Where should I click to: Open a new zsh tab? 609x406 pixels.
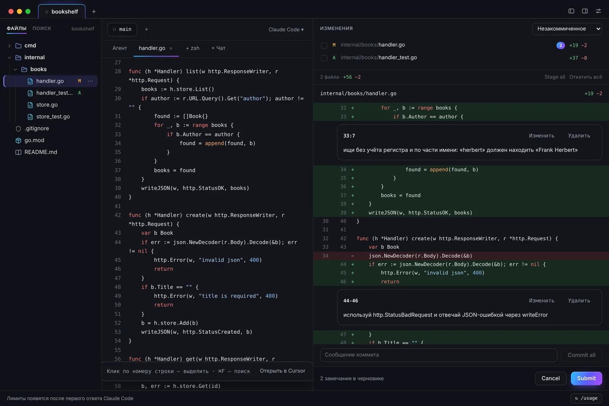coord(193,48)
